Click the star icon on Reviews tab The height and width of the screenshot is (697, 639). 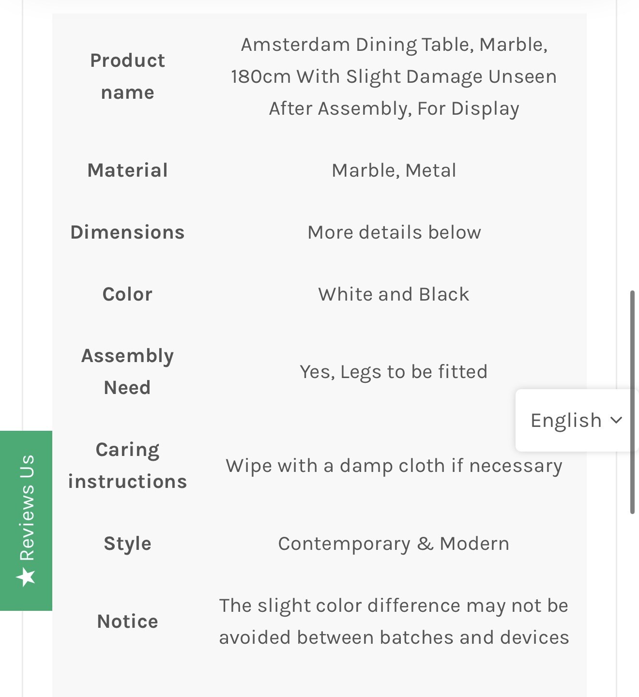click(26, 576)
